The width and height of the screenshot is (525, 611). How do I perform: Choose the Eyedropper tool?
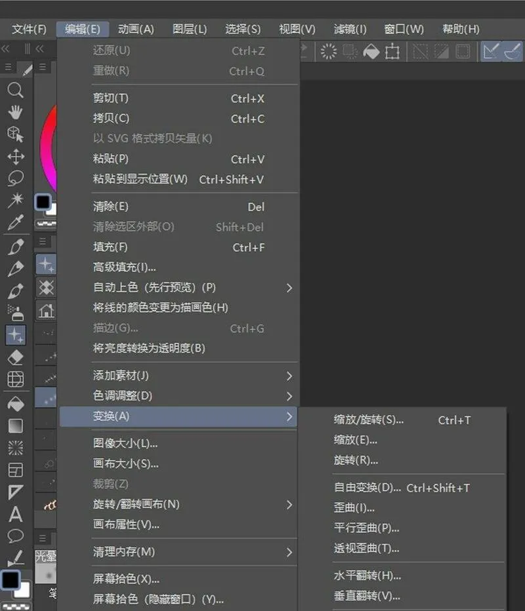coord(15,223)
